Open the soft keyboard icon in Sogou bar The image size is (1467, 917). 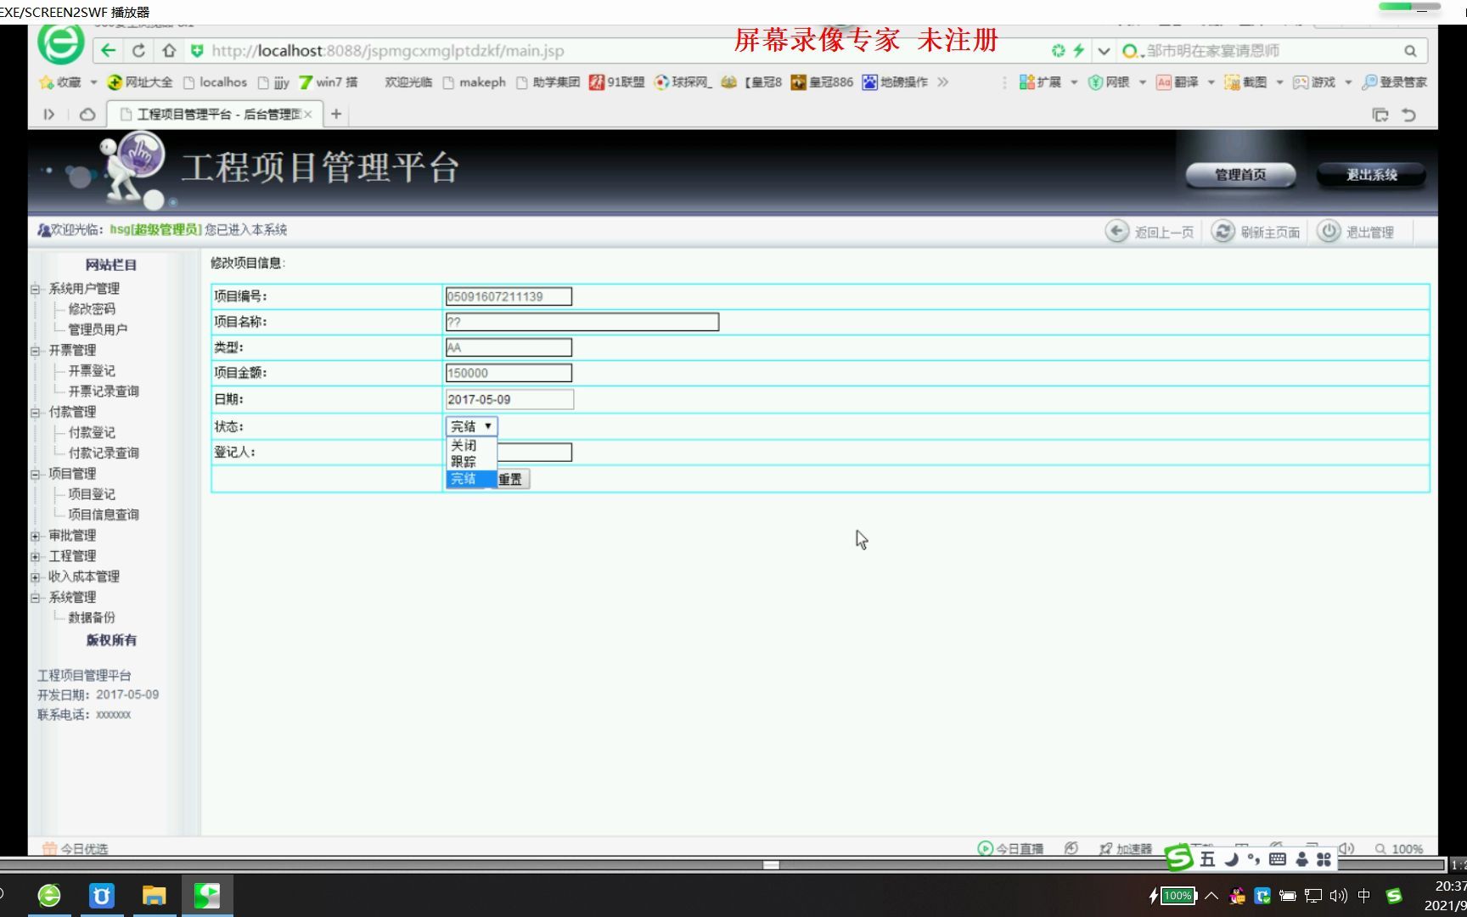click(x=1278, y=859)
